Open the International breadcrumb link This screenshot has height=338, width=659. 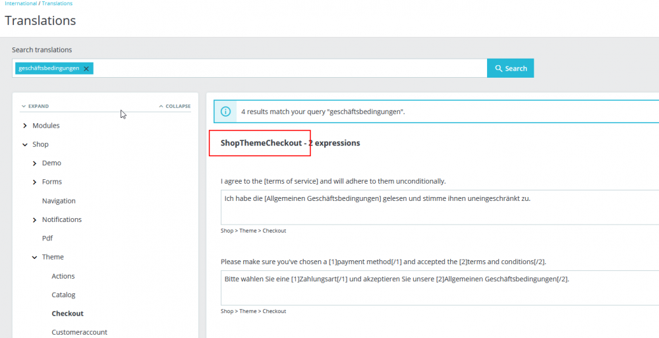pyautogui.click(x=20, y=3)
